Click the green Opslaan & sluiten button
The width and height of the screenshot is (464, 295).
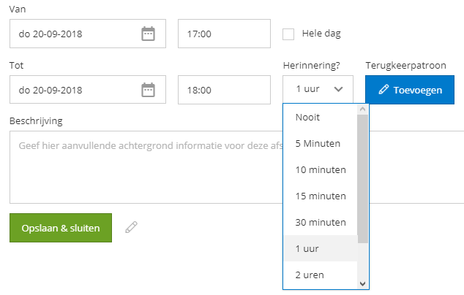point(61,228)
